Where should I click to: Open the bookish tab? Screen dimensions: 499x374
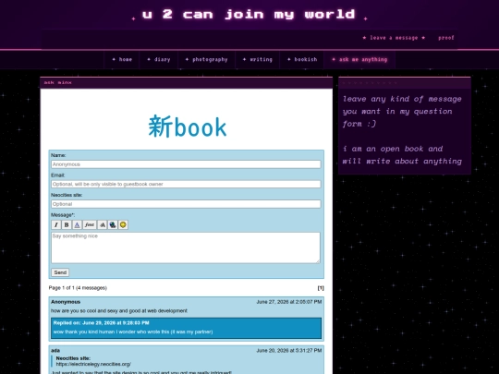coord(302,59)
